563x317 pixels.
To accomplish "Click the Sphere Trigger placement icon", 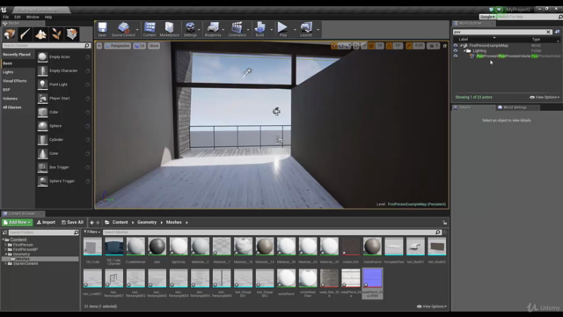I will point(43,181).
